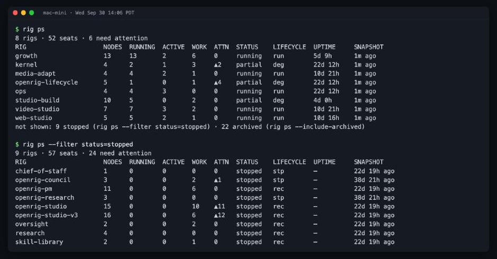Click the 'ATTN' column header in second table
Screen dimensions: 497x259
tap(221, 162)
